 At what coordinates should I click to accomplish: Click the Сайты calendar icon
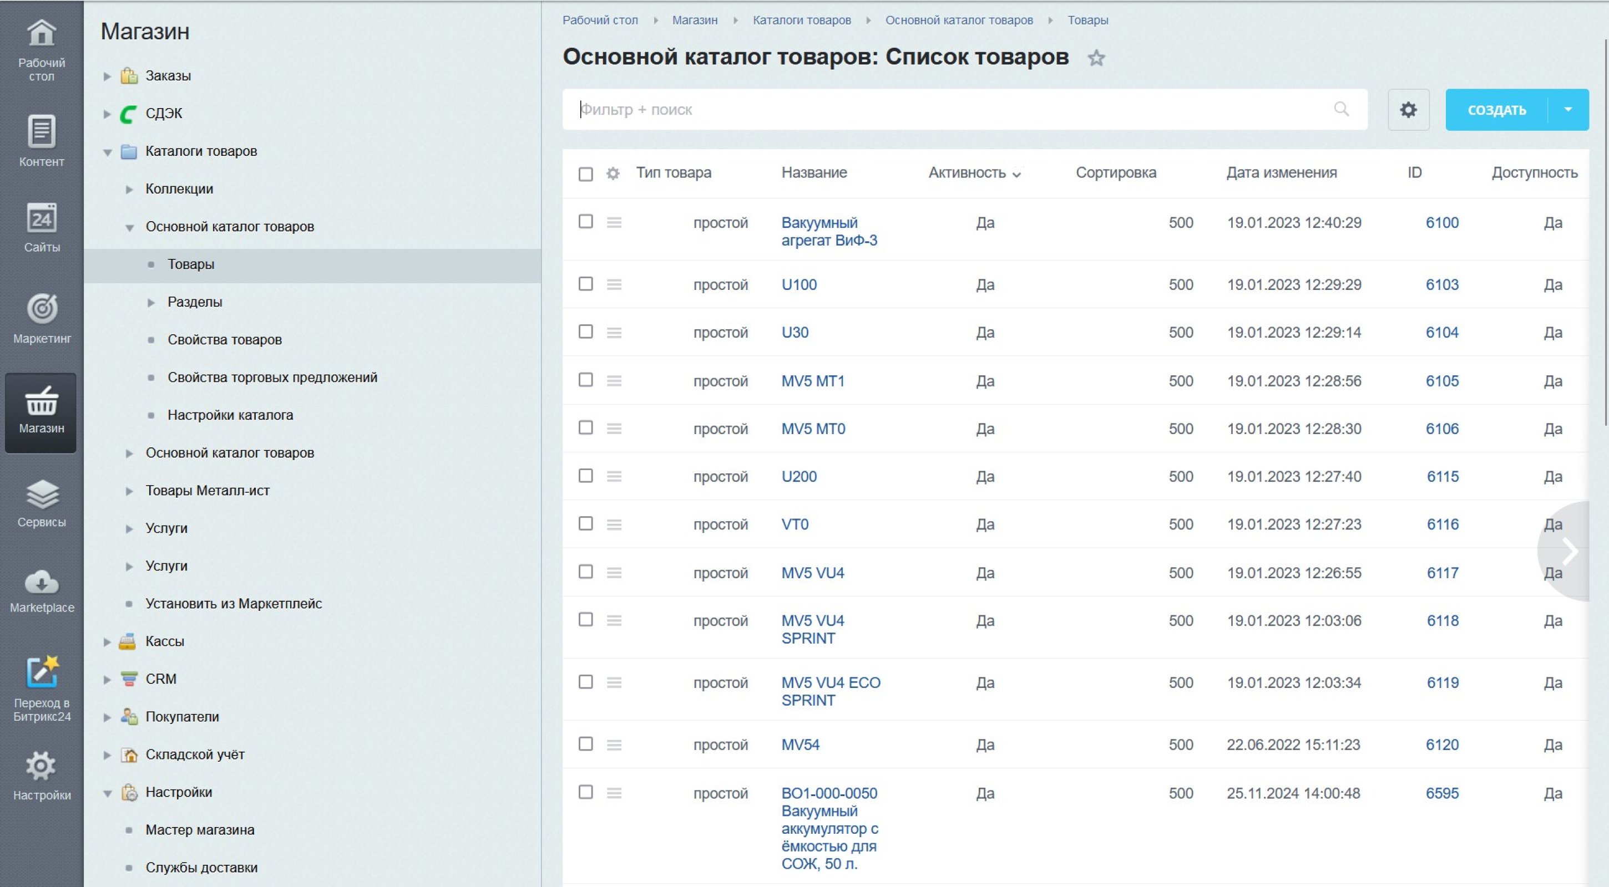(x=41, y=218)
